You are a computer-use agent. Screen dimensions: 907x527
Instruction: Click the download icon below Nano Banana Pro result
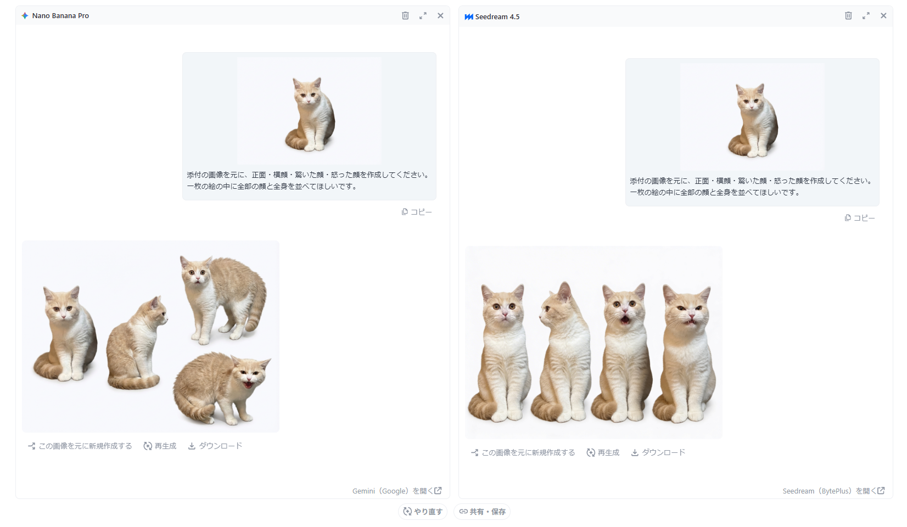(x=191, y=446)
